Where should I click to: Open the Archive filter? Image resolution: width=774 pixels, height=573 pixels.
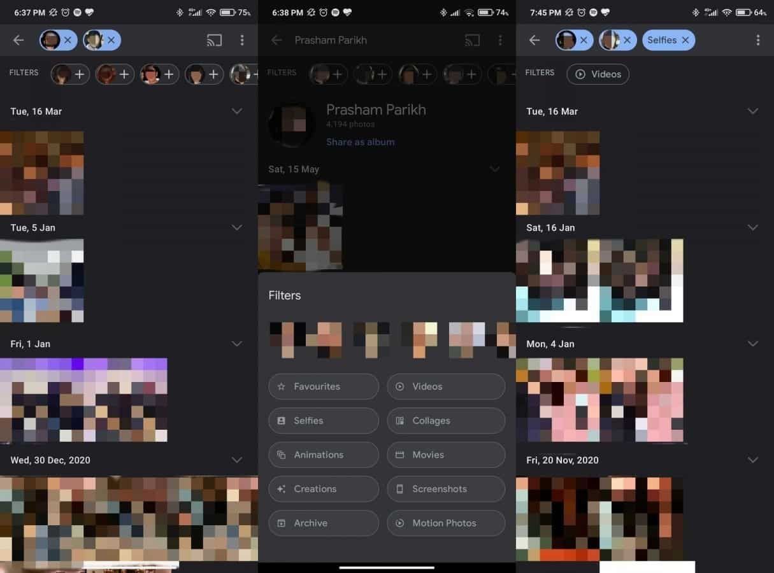(323, 523)
